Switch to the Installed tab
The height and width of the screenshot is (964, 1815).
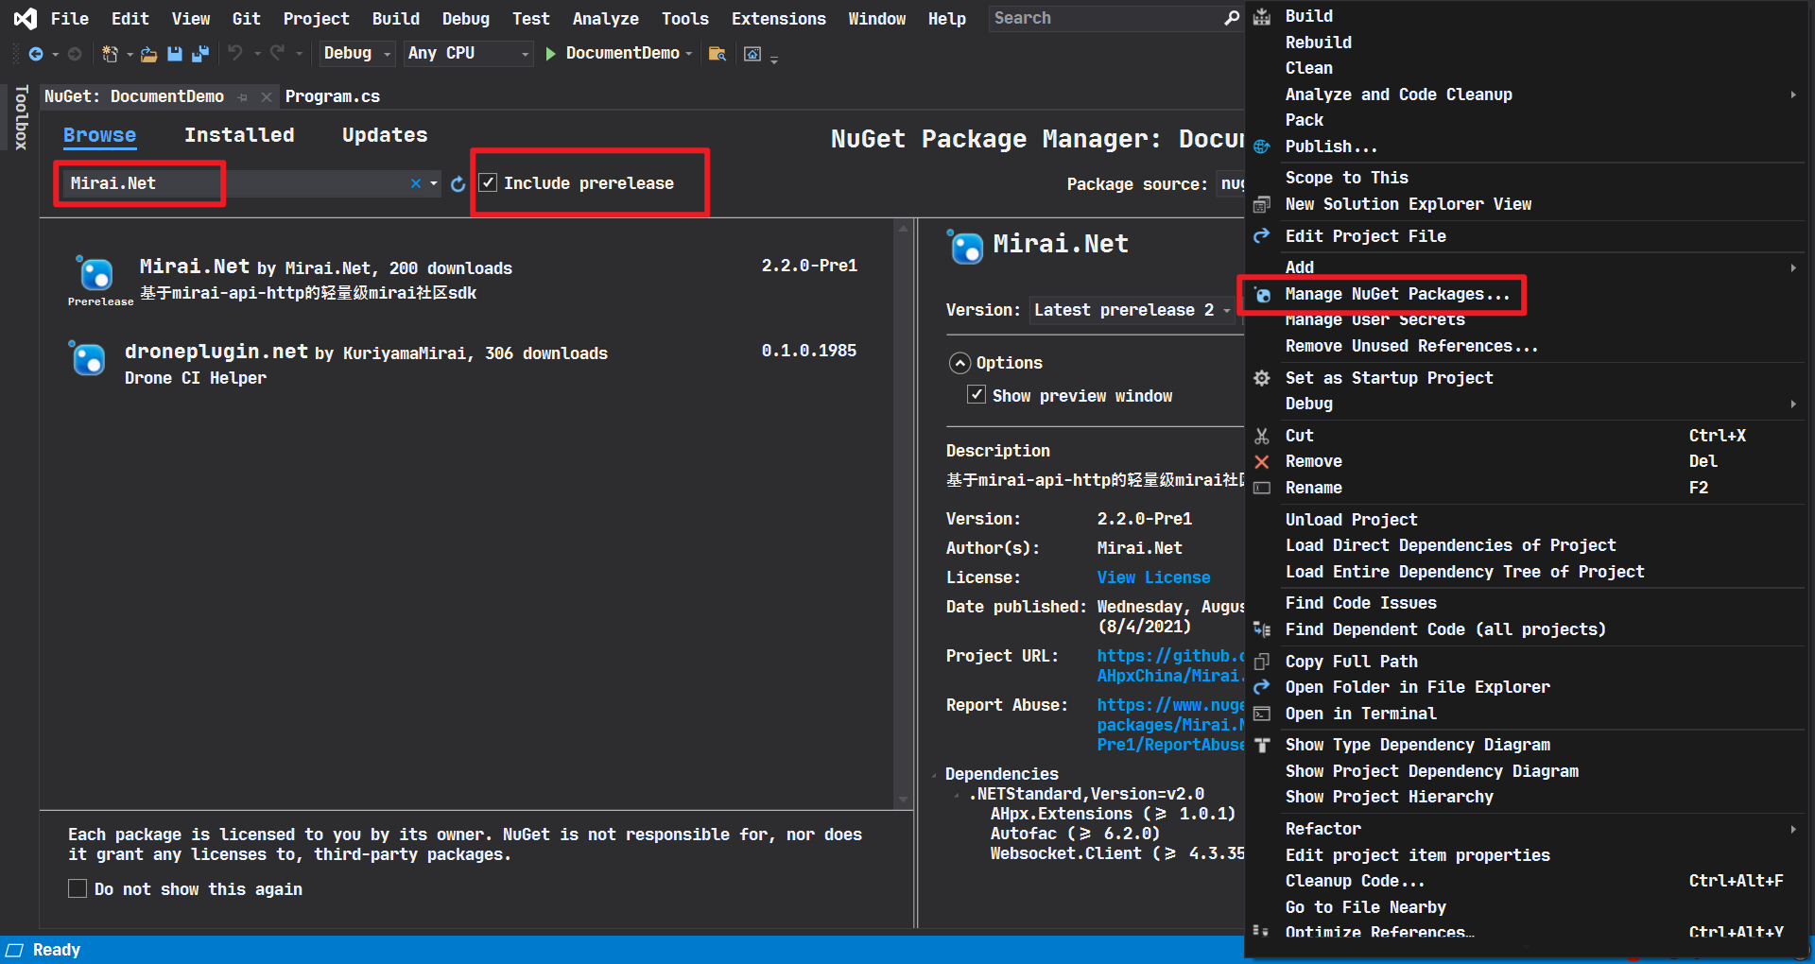pos(239,135)
